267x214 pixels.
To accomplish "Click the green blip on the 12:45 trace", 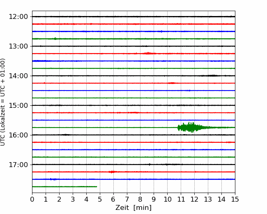I will tap(55, 39).
